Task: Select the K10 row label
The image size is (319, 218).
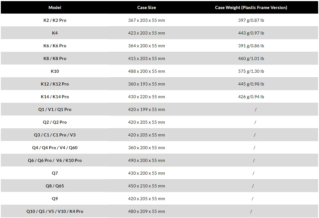Action: [55, 71]
